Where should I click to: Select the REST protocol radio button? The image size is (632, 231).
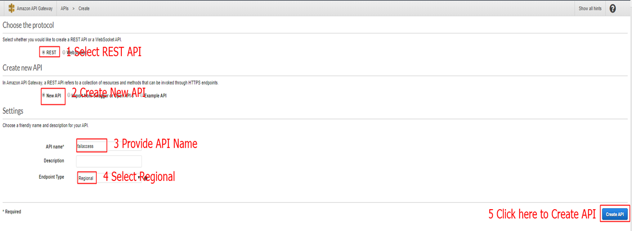(43, 52)
